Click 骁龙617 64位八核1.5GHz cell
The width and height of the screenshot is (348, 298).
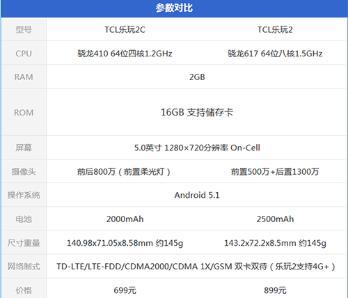pos(275,54)
